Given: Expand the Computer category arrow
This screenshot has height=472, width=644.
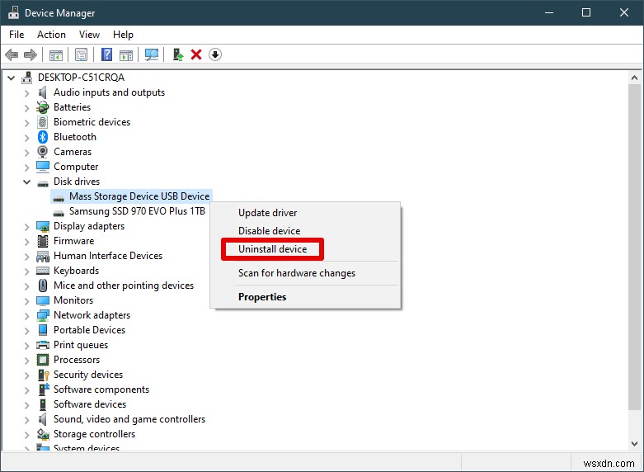Looking at the screenshot, I should click(x=26, y=167).
